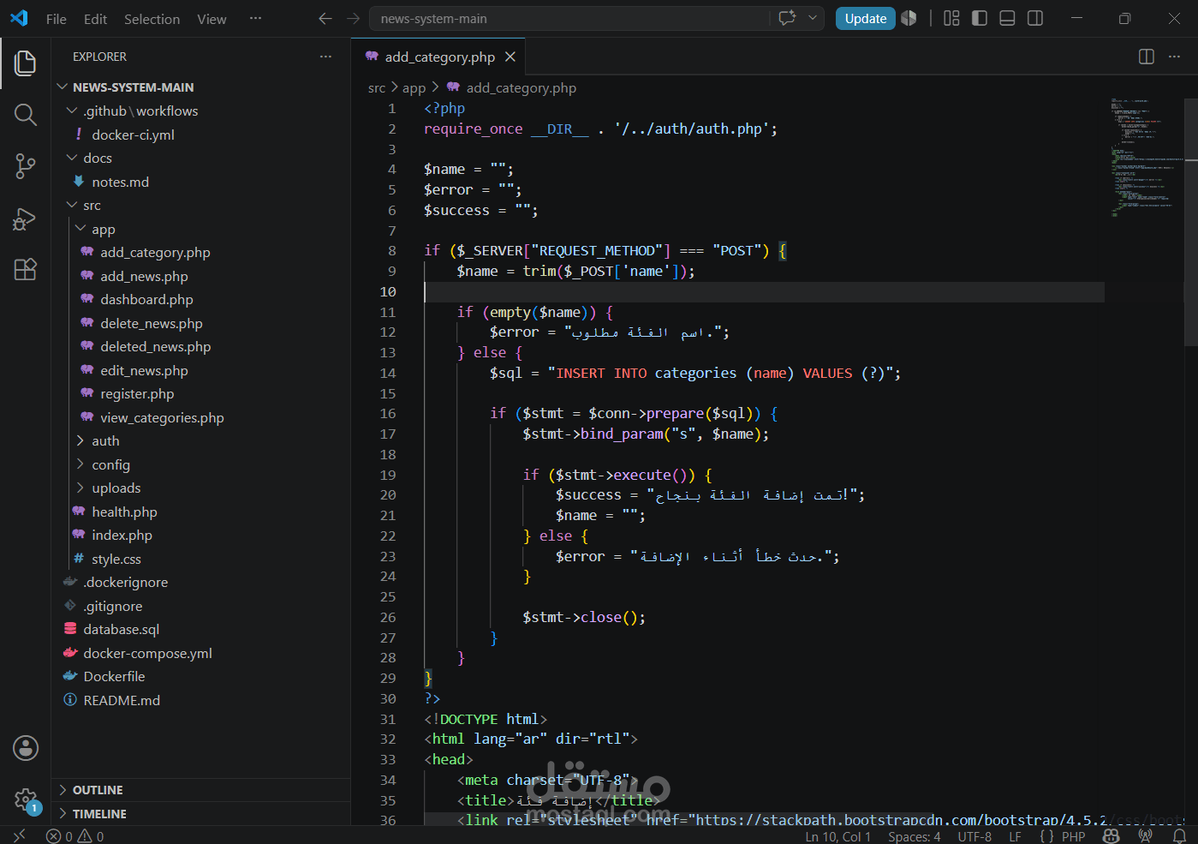Screen dimensions: 1198x844
Task: Expand the TIMELINE section
Action: click(x=201, y=814)
